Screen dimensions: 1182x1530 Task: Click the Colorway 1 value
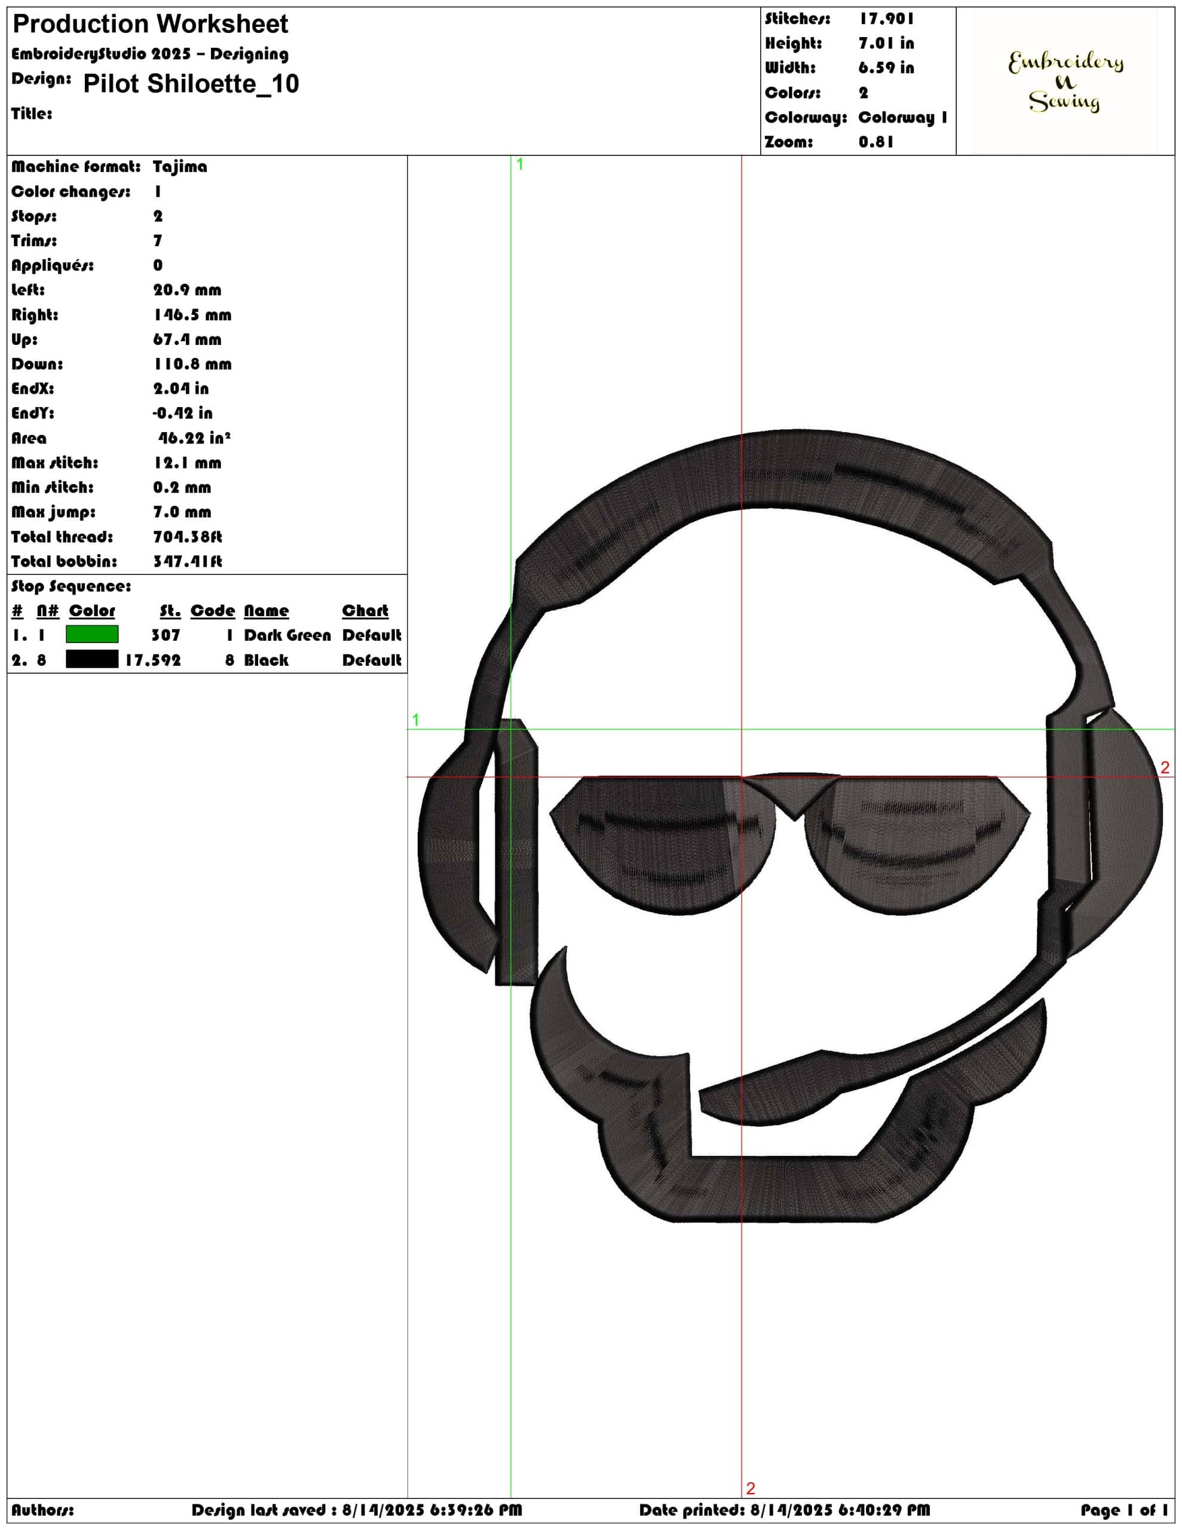tap(902, 117)
